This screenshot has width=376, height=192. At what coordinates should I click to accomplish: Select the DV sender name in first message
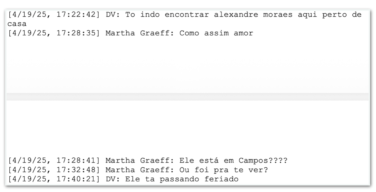111,15
